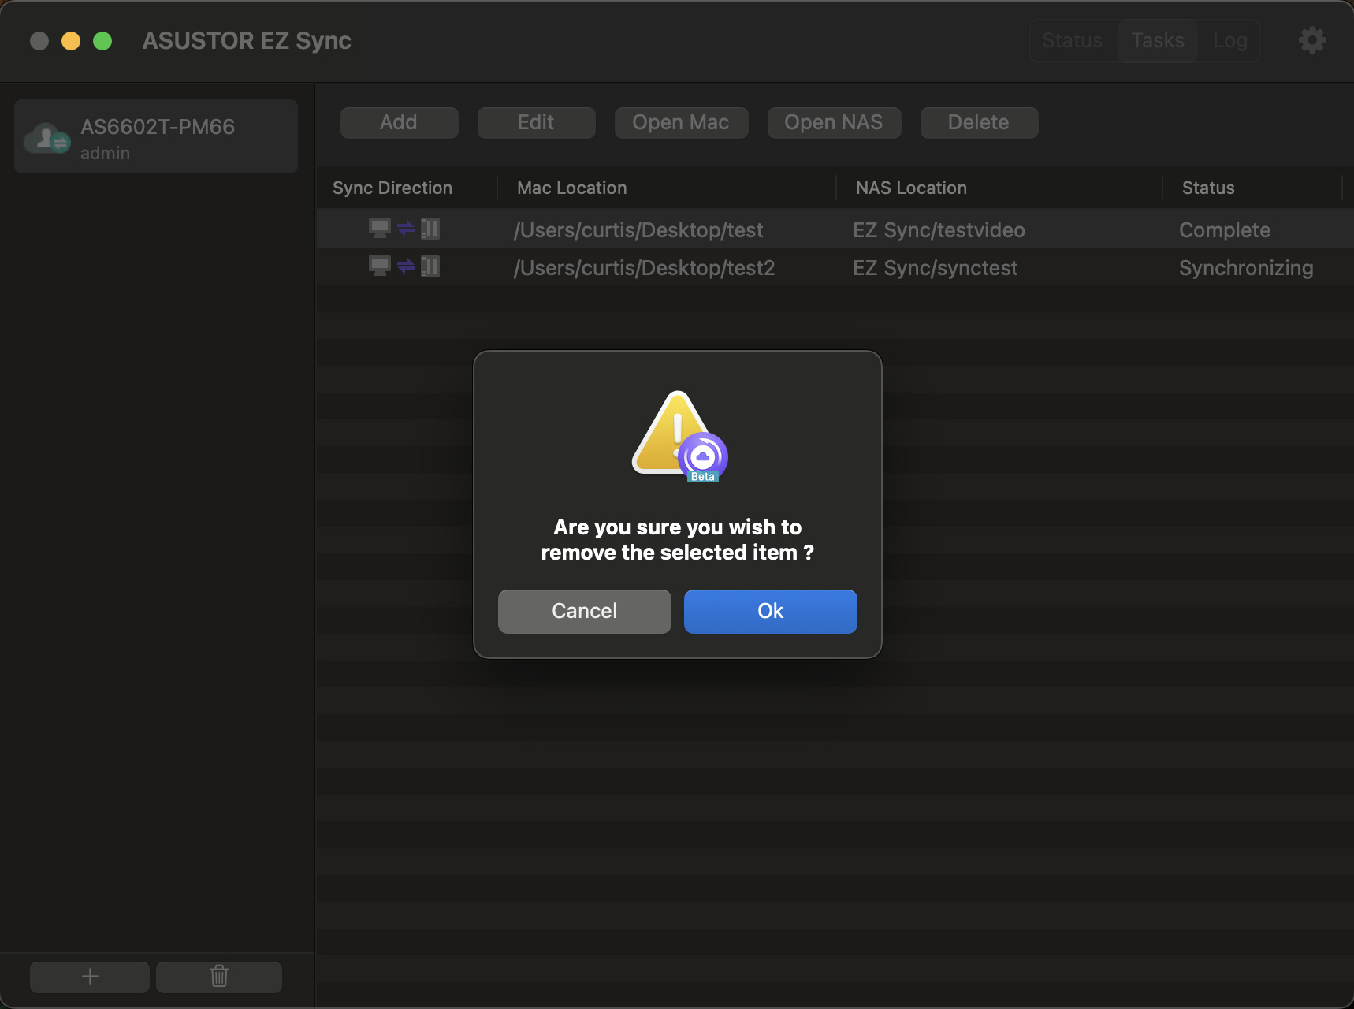Switch to the Tasks tab
The image size is (1354, 1009).
[x=1158, y=40]
